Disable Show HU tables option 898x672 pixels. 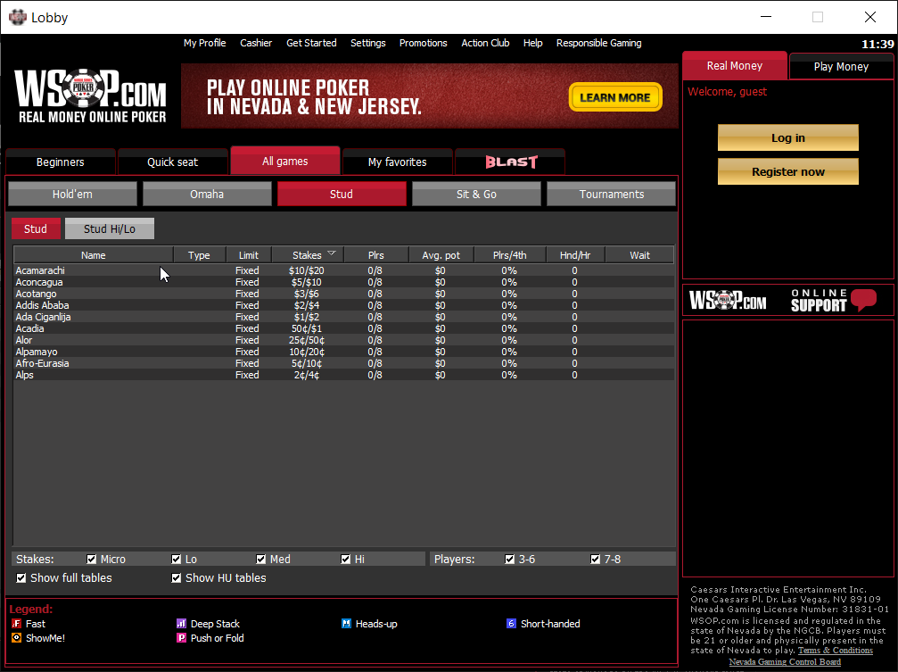(x=177, y=578)
